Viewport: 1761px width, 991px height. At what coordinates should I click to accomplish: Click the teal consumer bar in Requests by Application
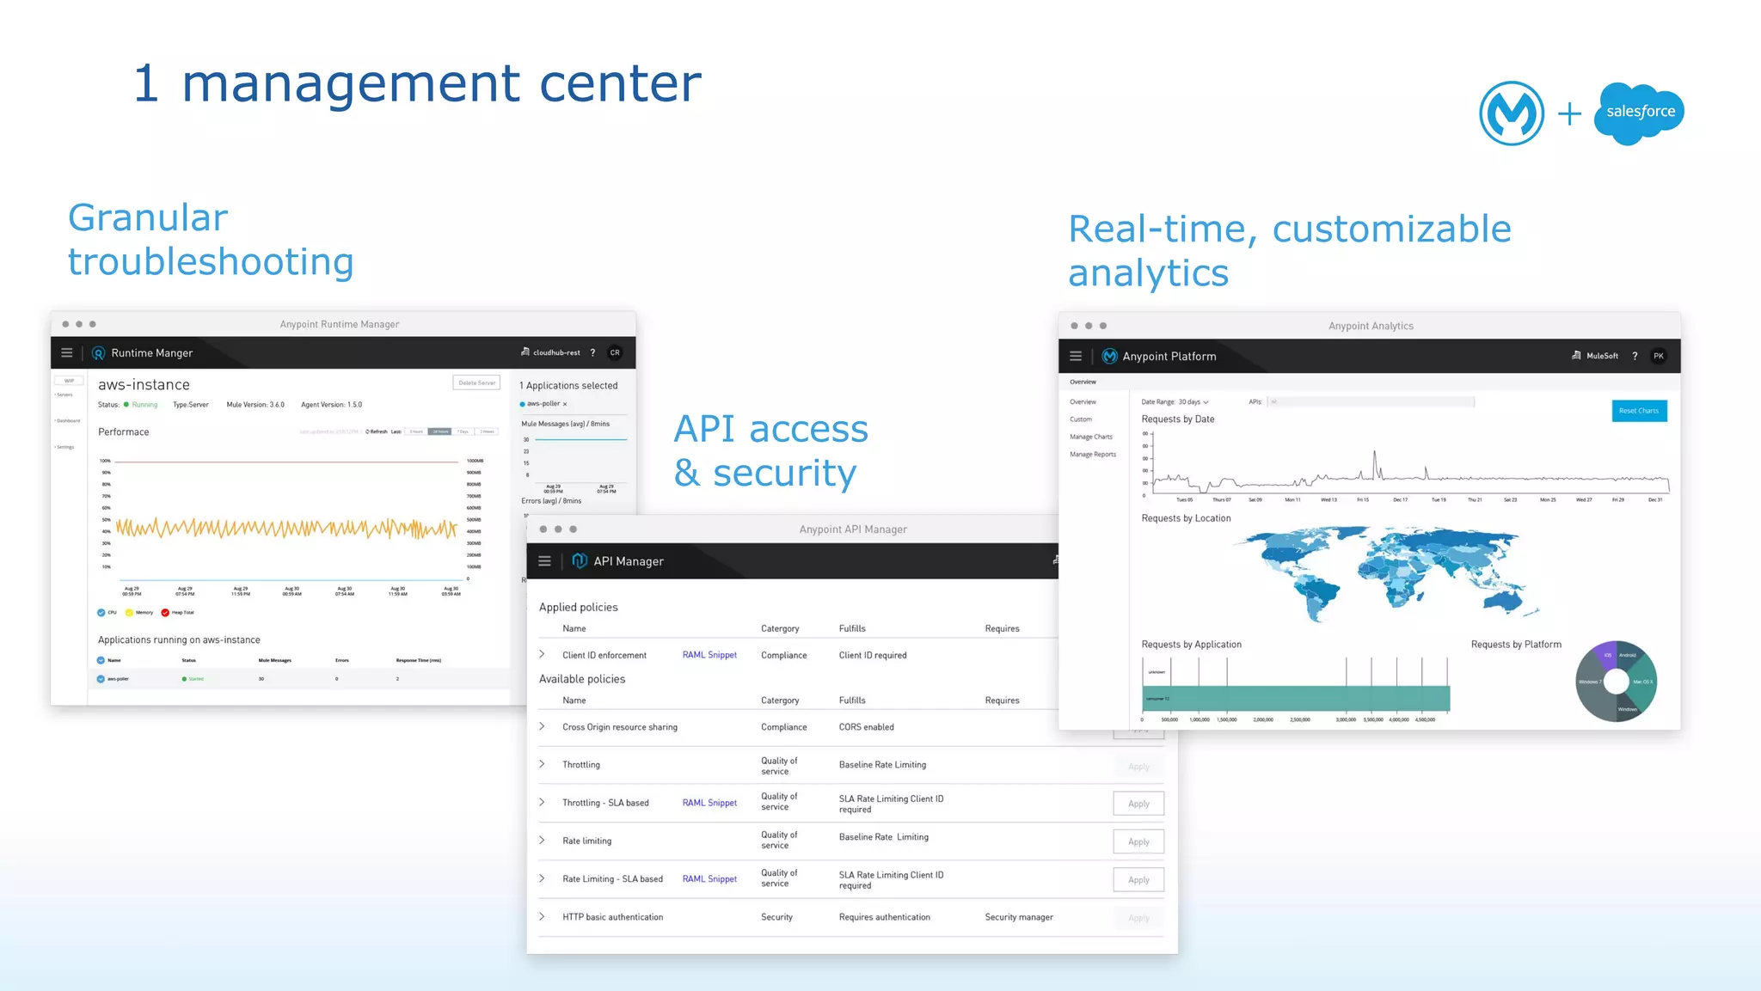point(1296,698)
